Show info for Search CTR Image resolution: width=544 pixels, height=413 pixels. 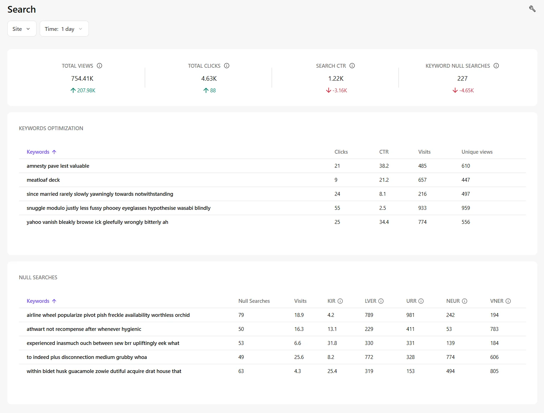coord(352,66)
